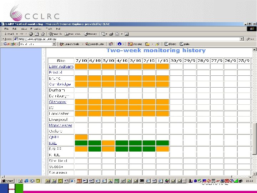Open the RAL site link
Image resolution: width=257 pixels, height=193 pixels.
pyautogui.click(x=53, y=143)
